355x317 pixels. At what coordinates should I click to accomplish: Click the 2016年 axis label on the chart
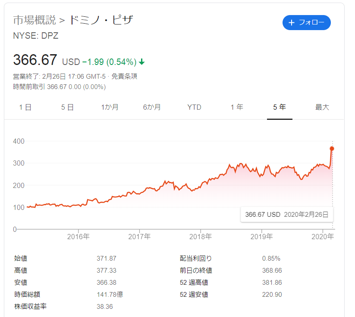79,237
